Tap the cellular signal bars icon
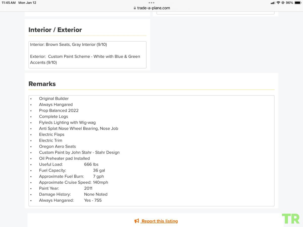Screen dimensions: 303x227 [273, 3]
